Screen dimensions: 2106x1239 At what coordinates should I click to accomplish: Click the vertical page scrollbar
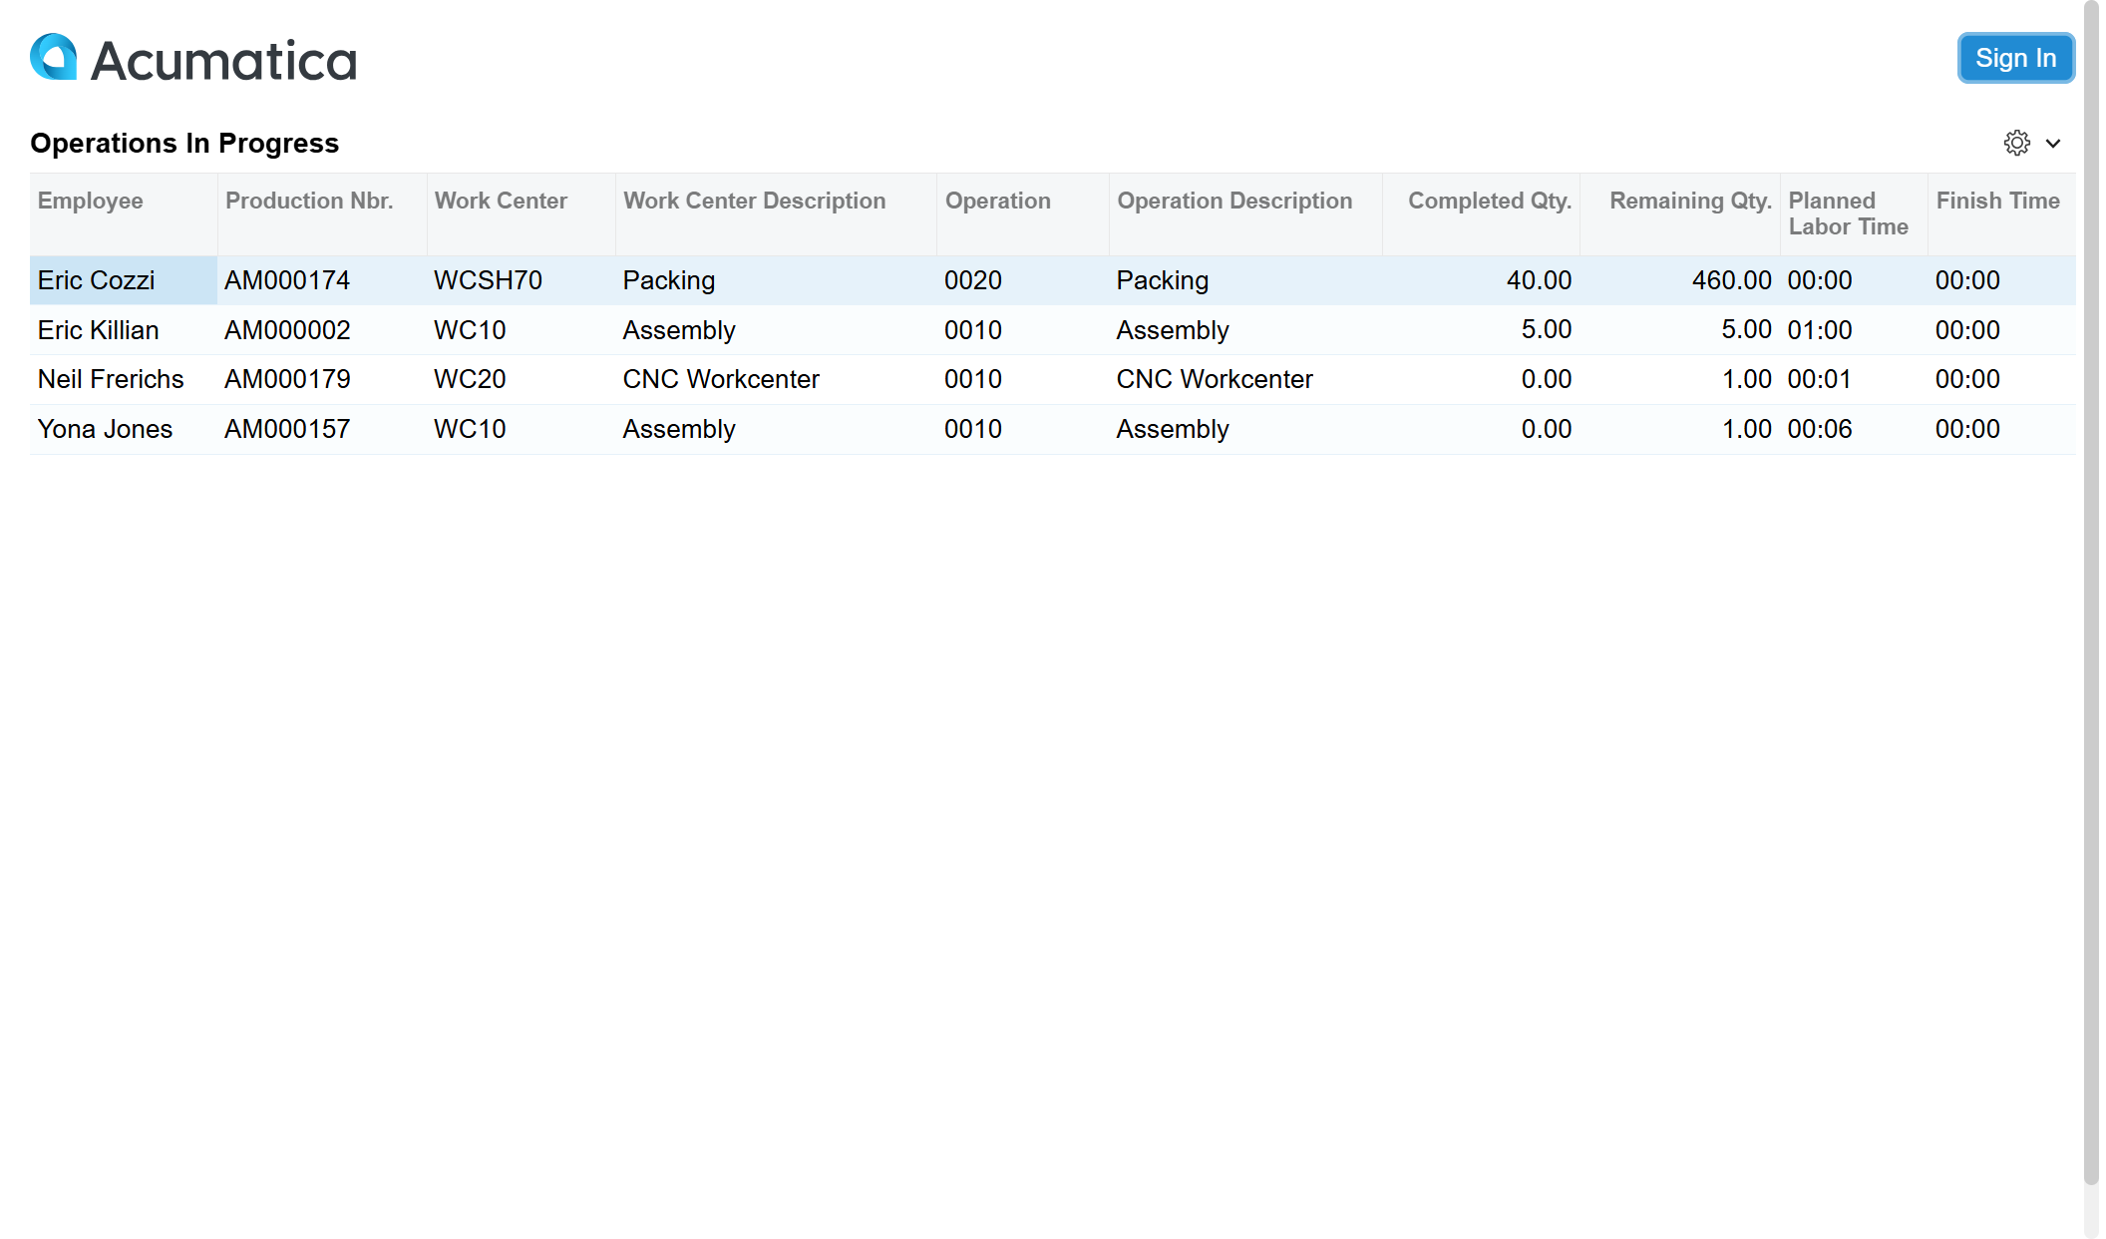[2091, 599]
